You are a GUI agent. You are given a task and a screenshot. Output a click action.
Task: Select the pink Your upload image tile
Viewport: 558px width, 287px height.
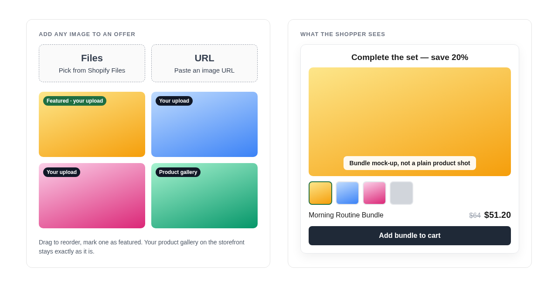click(x=92, y=196)
